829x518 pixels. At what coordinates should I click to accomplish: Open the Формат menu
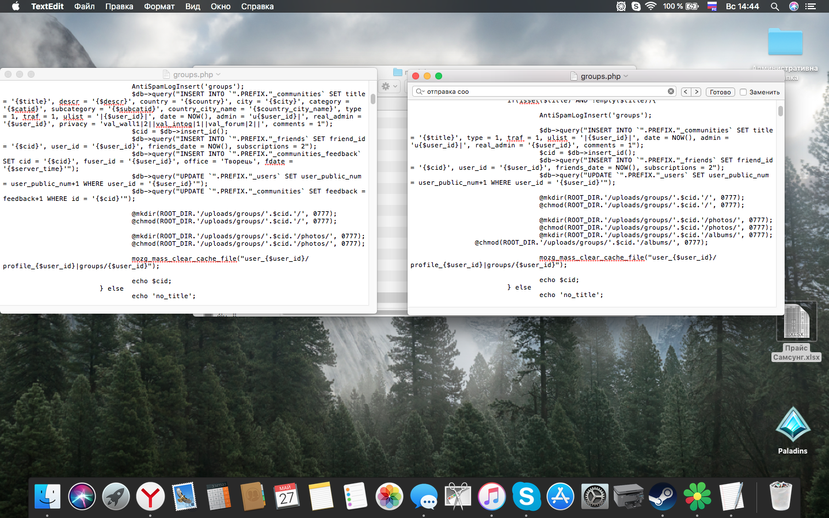(159, 6)
